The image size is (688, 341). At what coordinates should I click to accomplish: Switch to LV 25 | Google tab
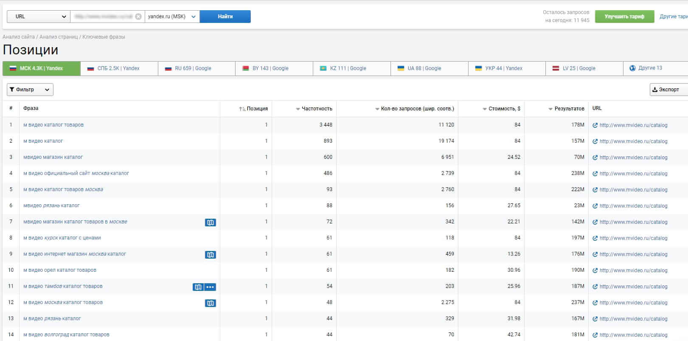pyautogui.click(x=584, y=68)
